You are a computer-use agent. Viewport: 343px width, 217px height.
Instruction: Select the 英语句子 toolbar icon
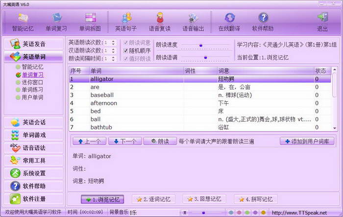point(126,22)
